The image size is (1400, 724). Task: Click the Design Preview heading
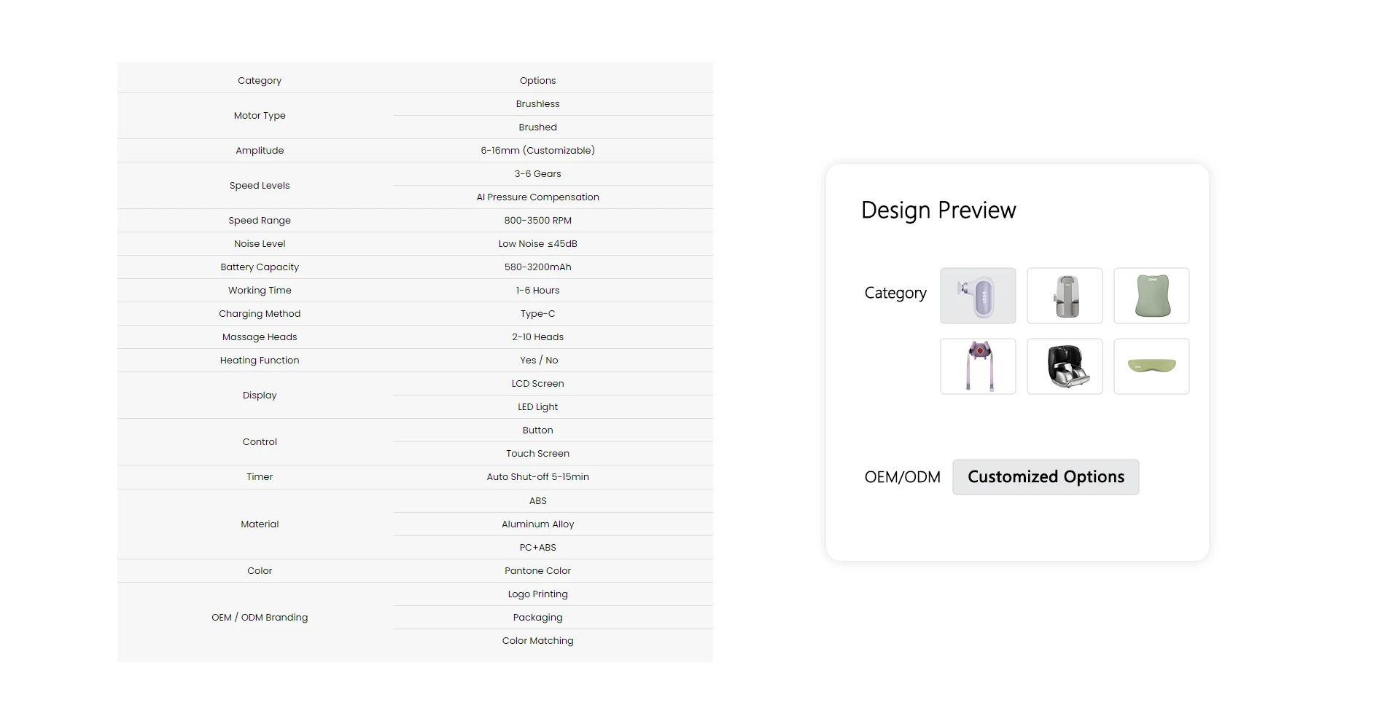(938, 210)
